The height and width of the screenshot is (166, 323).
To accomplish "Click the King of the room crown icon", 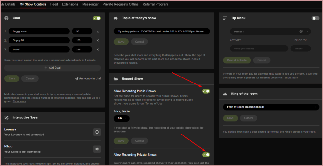I will (225, 94).
